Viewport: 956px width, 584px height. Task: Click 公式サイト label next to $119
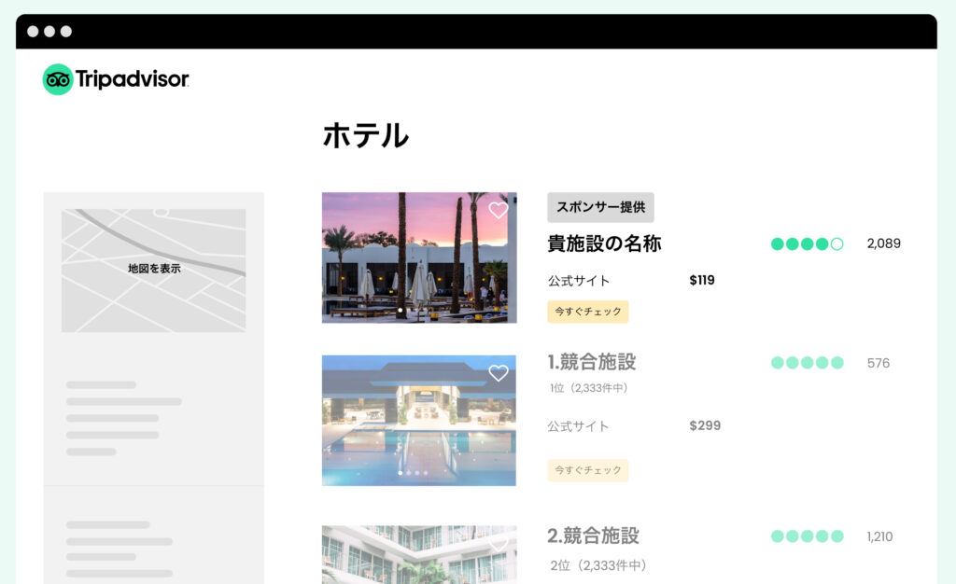[x=579, y=281]
